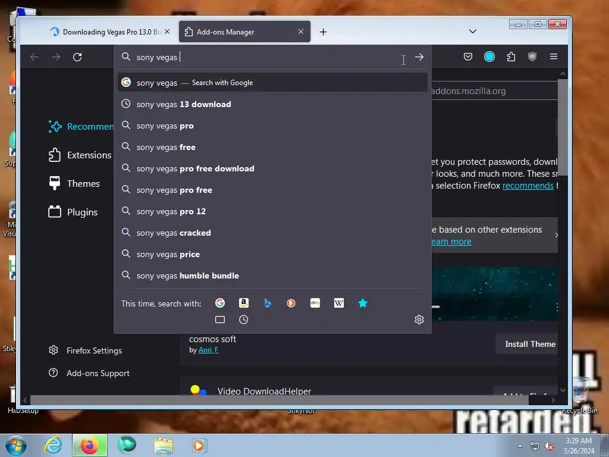Search this time with eBay icon
The image size is (609, 457).
(315, 303)
